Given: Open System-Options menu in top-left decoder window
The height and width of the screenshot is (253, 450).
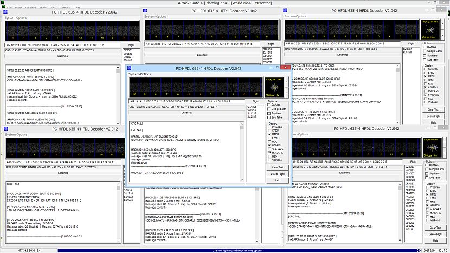Looking at the screenshot, I should (16, 18).
